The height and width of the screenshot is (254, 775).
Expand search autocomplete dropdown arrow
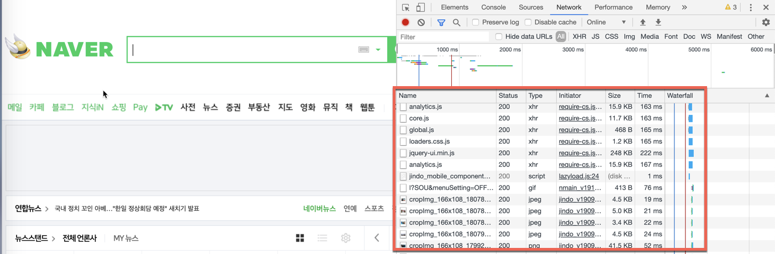point(378,50)
